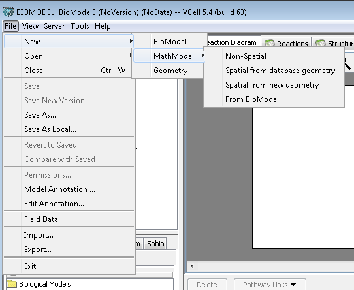The height and width of the screenshot is (290, 354).
Task: Expand the New submenu arrow
Action: coord(131,41)
